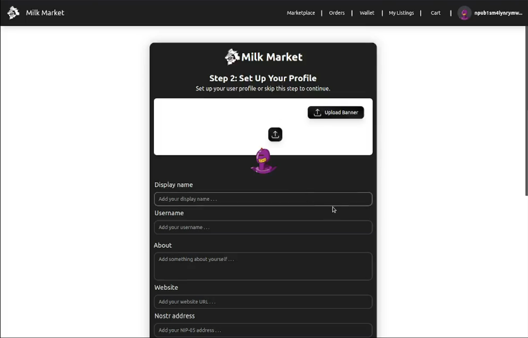Open the Wallet section

(367, 13)
